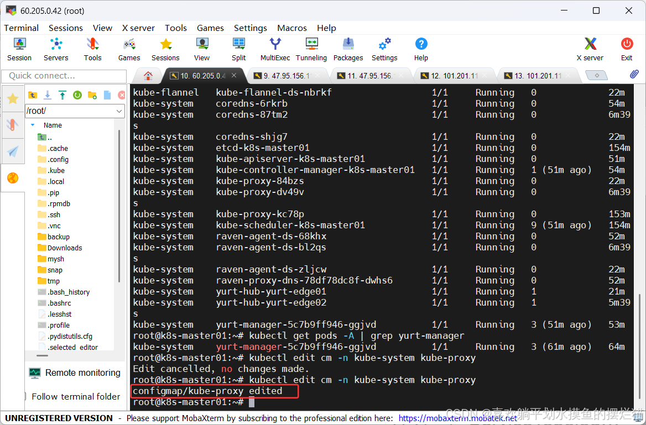This screenshot has width=646, height=425.
Task: Open the Help menu
Action: pyautogui.click(x=327, y=28)
